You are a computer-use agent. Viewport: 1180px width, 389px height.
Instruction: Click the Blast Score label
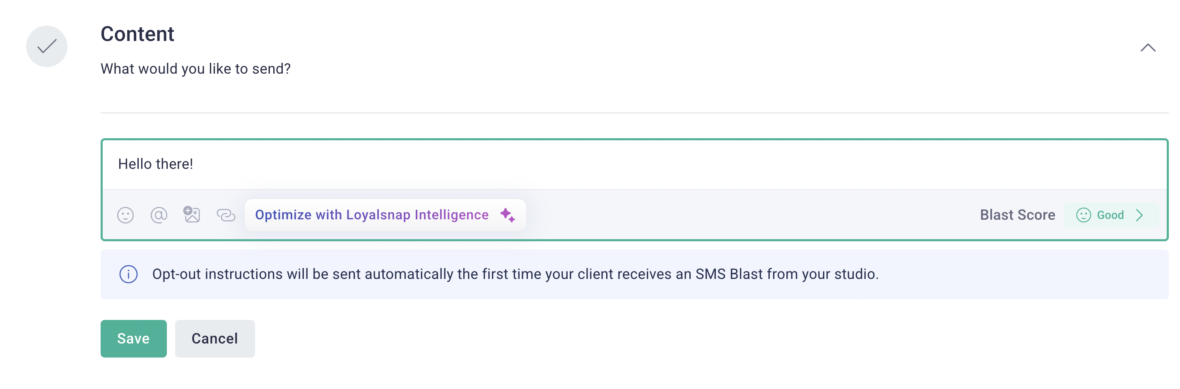tap(1017, 215)
